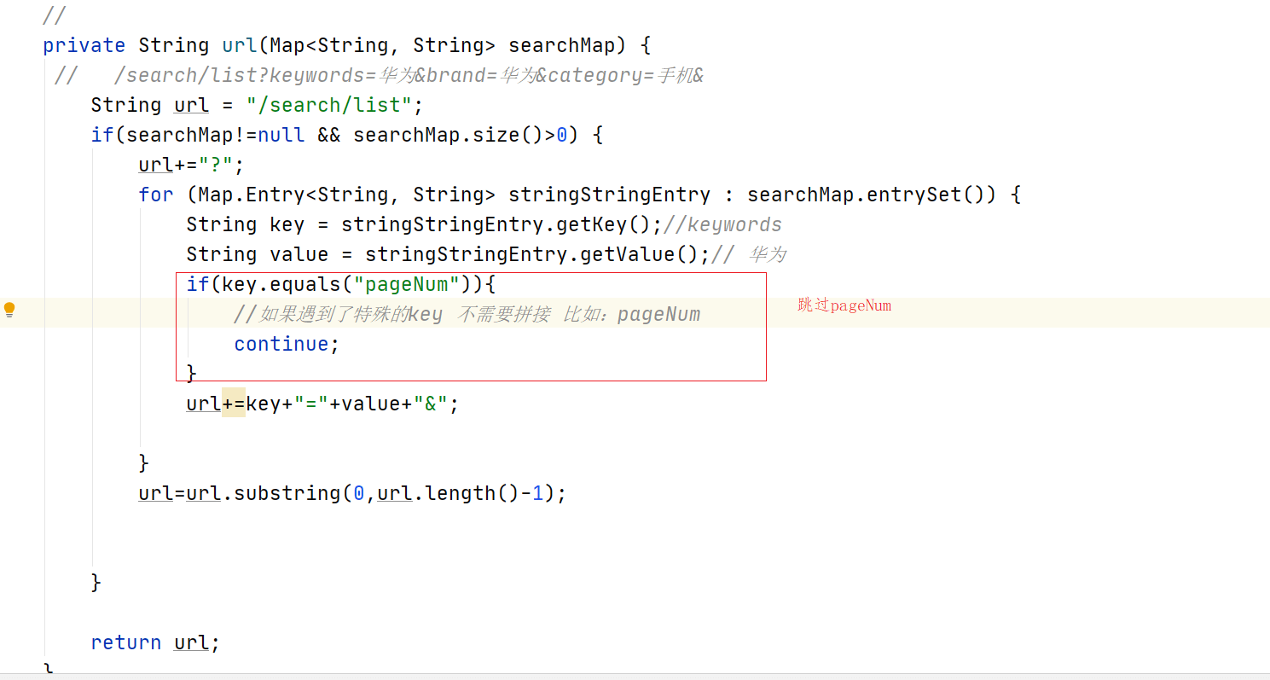Select the highlighted += operator after url
The width and height of the screenshot is (1270, 680).
point(234,404)
